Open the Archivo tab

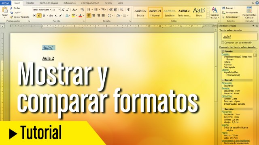pyautogui.click(x=5, y=3)
